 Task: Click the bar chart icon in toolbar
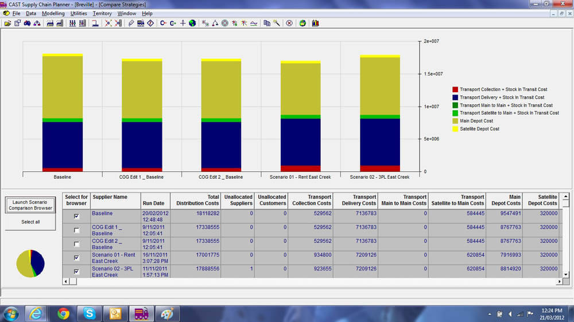315,23
